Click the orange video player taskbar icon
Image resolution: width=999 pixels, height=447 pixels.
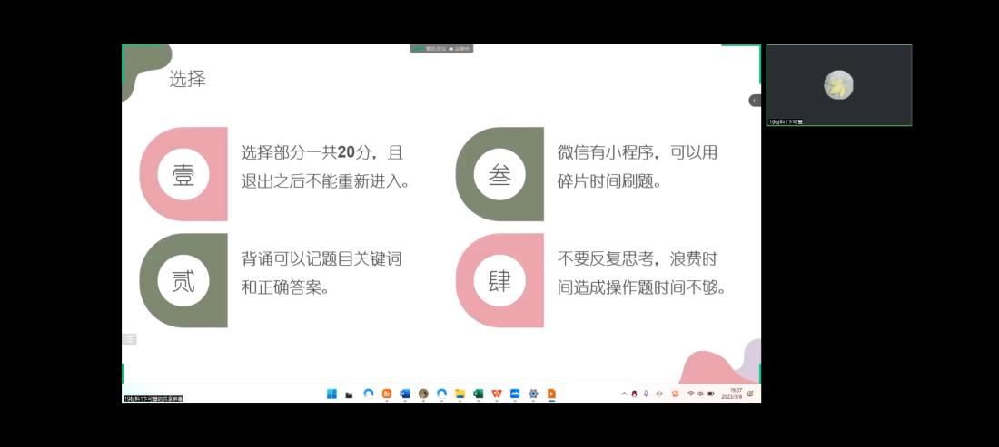coord(551,394)
